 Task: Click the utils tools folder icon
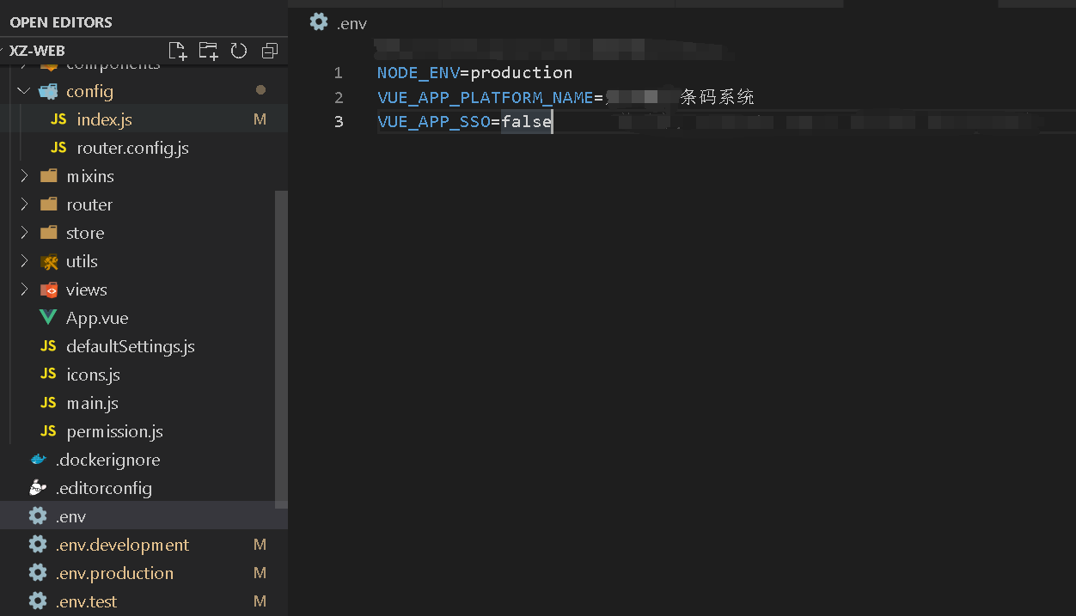coord(49,261)
